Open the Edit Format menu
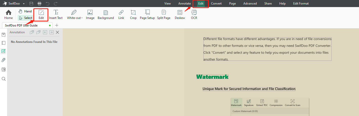This screenshot has height=116, width=359. (301, 4)
